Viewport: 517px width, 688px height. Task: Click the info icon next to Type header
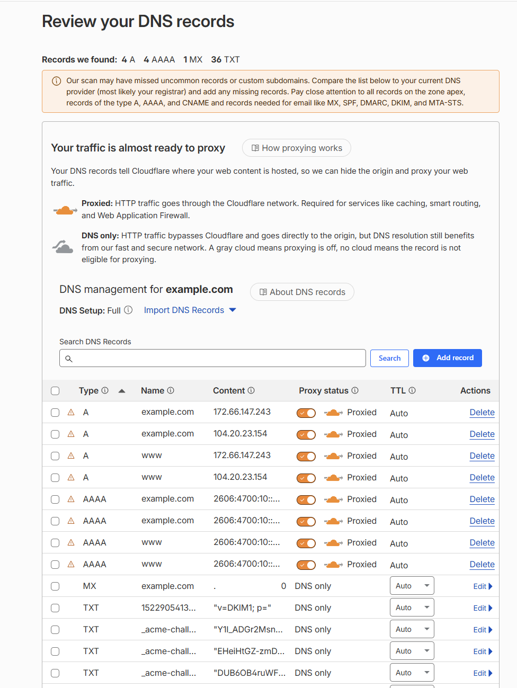tap(105, 390)
